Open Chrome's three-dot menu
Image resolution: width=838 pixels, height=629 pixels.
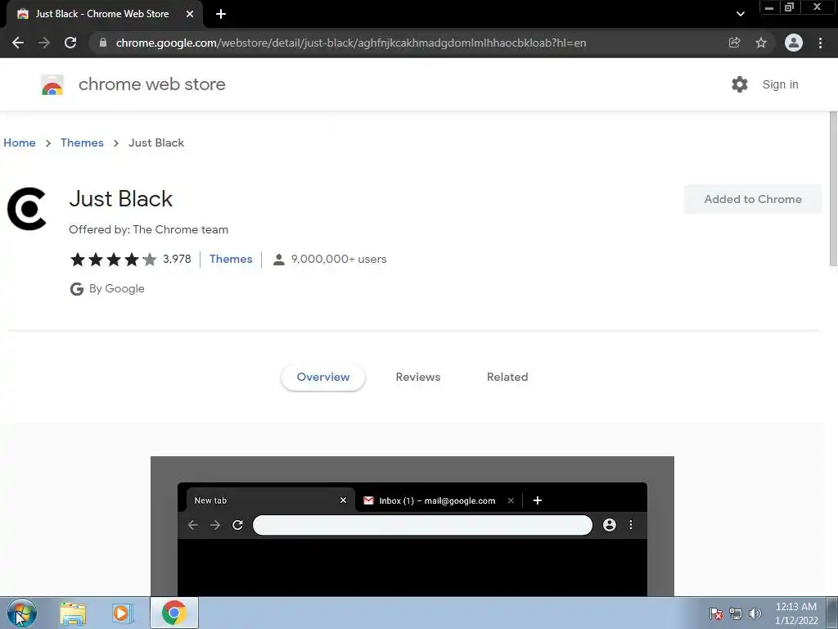pyautogui.click(x=820, y=43)
